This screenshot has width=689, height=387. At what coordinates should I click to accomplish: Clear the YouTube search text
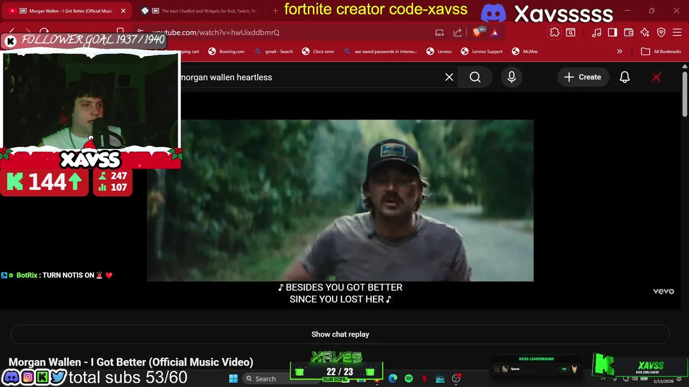point(449,77)
